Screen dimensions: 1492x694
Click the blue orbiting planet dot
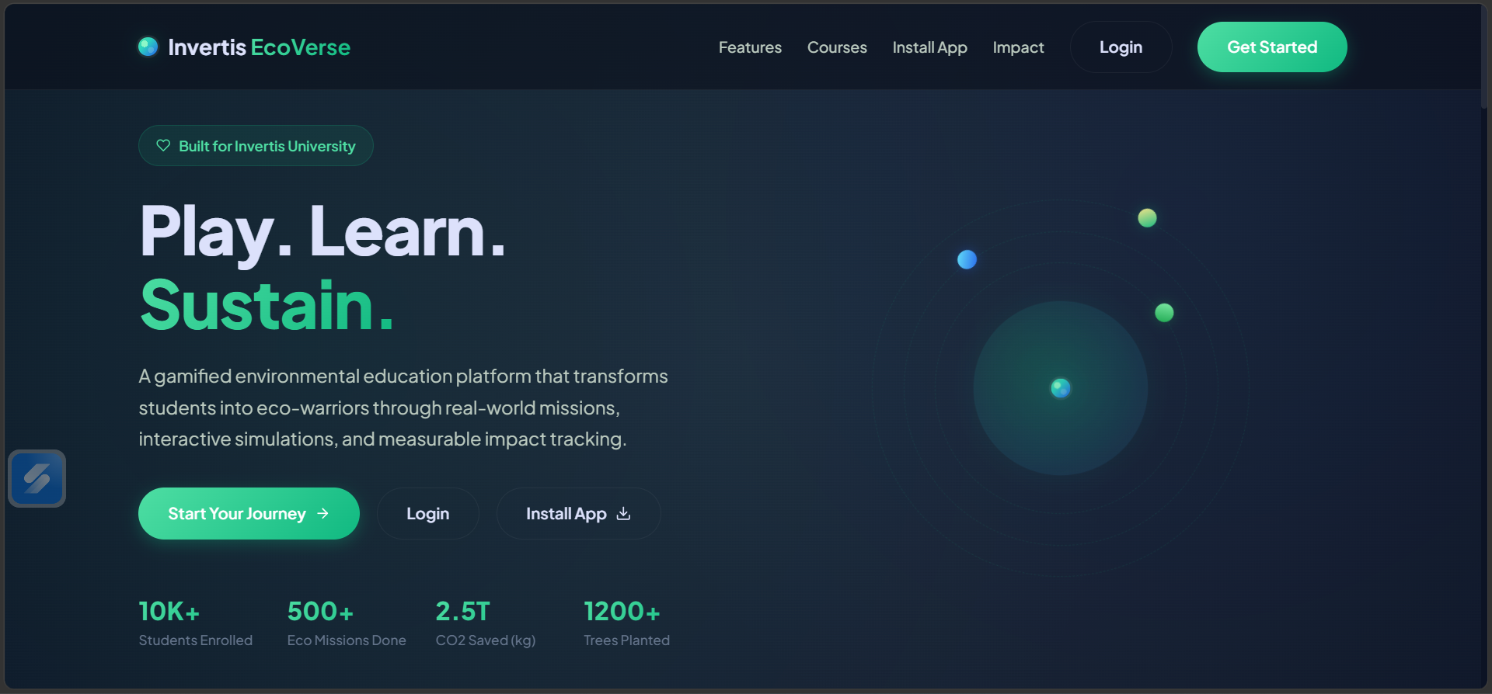(x=967, y=259)
